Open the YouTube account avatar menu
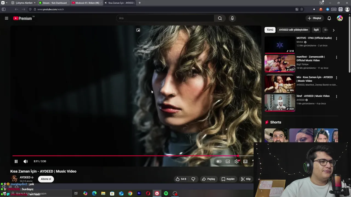 (340, 18)
